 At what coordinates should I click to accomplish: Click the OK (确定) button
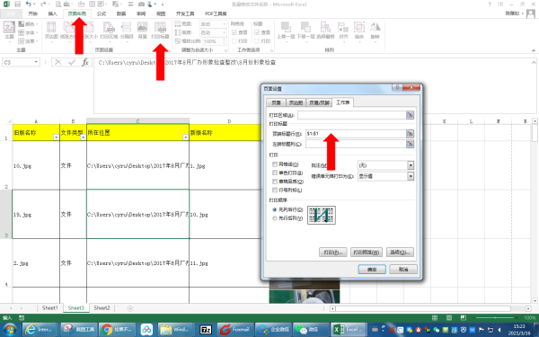point(372,270)
